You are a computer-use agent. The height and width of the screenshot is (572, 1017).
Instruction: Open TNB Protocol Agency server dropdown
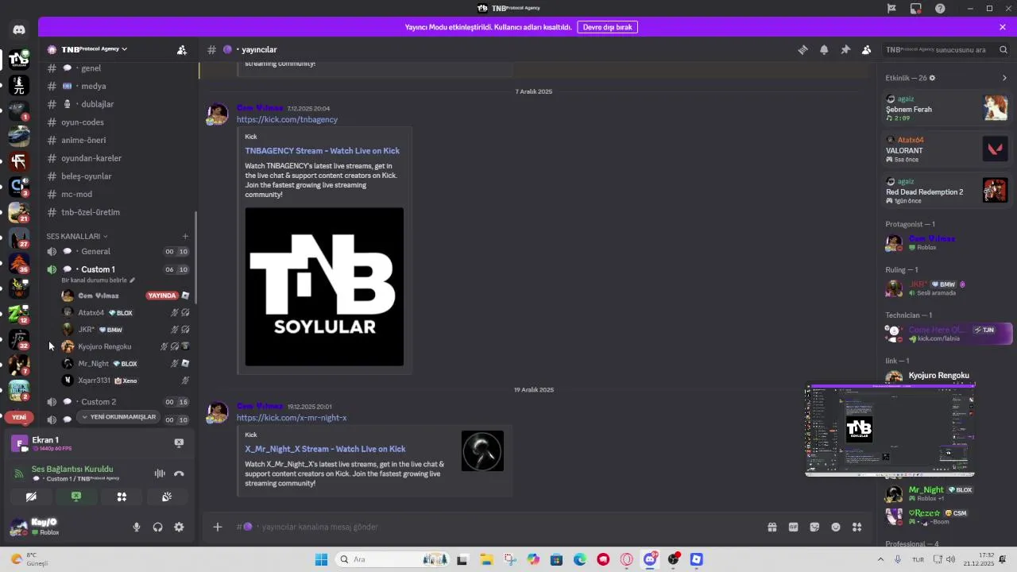pos(94,49)
